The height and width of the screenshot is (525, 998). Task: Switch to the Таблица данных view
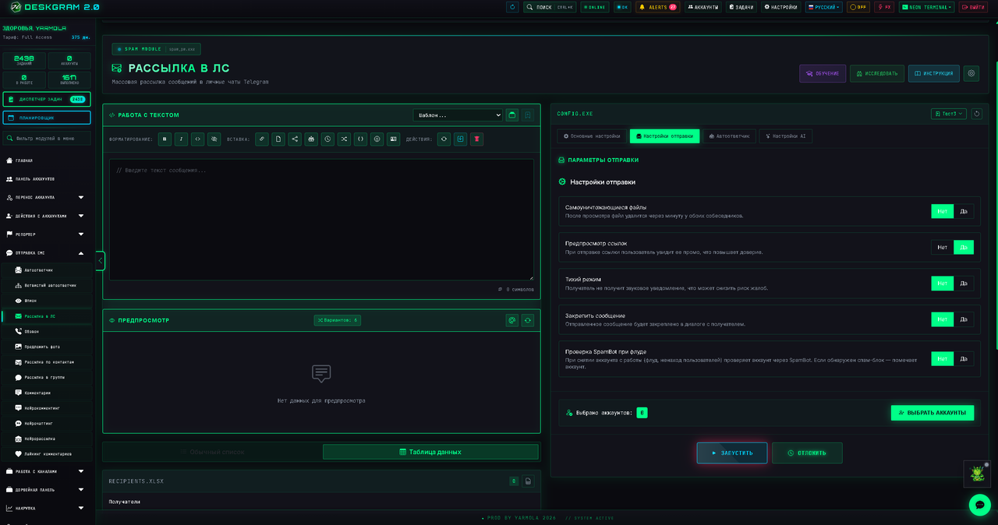430,452
